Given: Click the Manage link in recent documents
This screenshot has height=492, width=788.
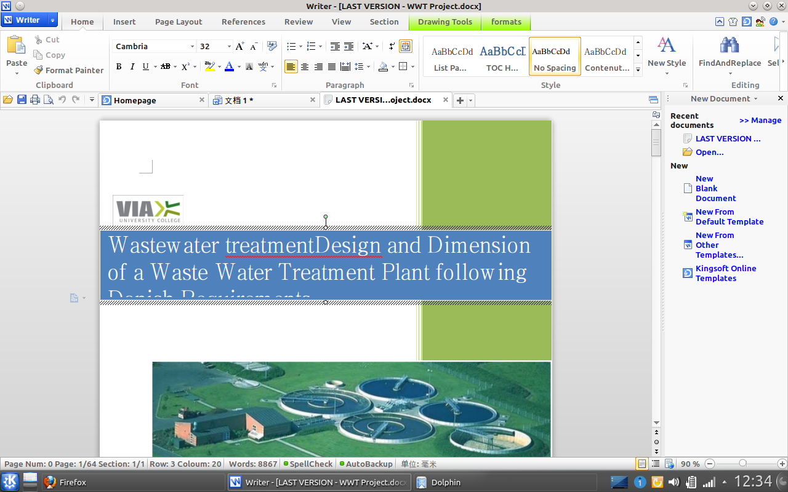Looking at the screenshot, I should click(x=760, y=121).
